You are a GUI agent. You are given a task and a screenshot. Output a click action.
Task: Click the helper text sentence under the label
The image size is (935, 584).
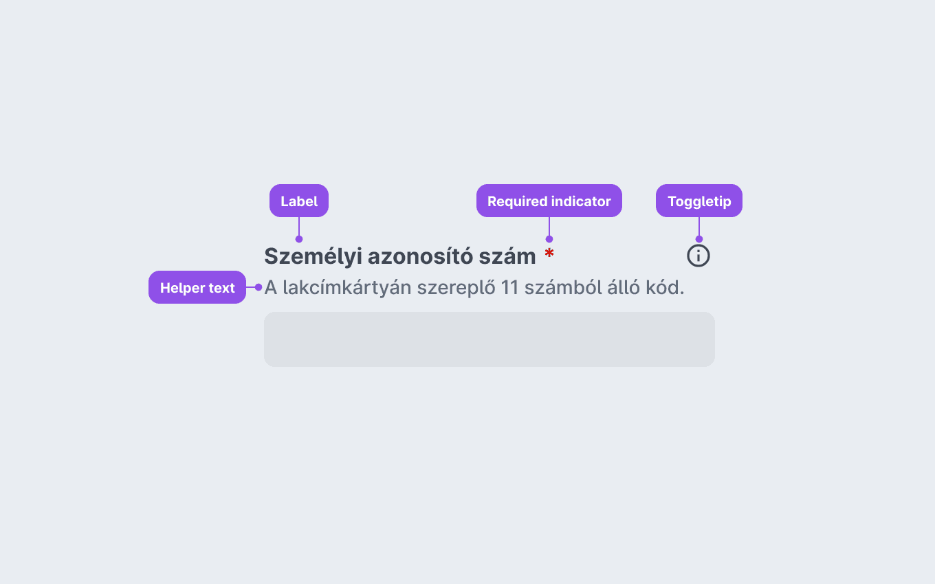point(474,287)
